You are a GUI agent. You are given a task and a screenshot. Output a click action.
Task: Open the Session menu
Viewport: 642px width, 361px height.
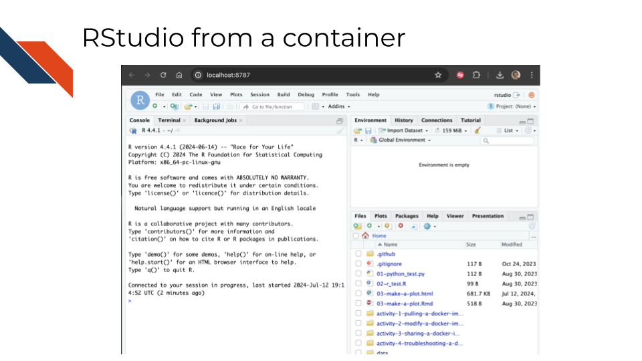(259, 94)
